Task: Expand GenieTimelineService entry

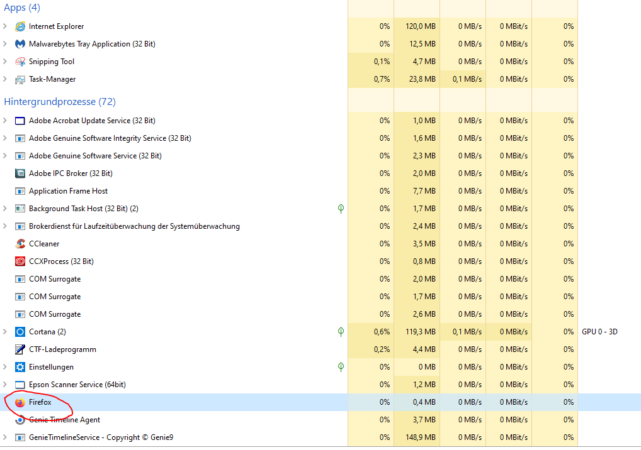Action: [x=5, y=437]
